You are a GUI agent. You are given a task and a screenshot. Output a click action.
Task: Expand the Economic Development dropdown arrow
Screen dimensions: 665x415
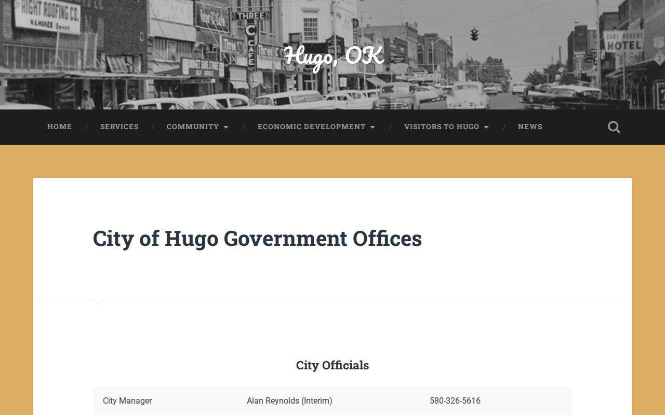[373, 127]
